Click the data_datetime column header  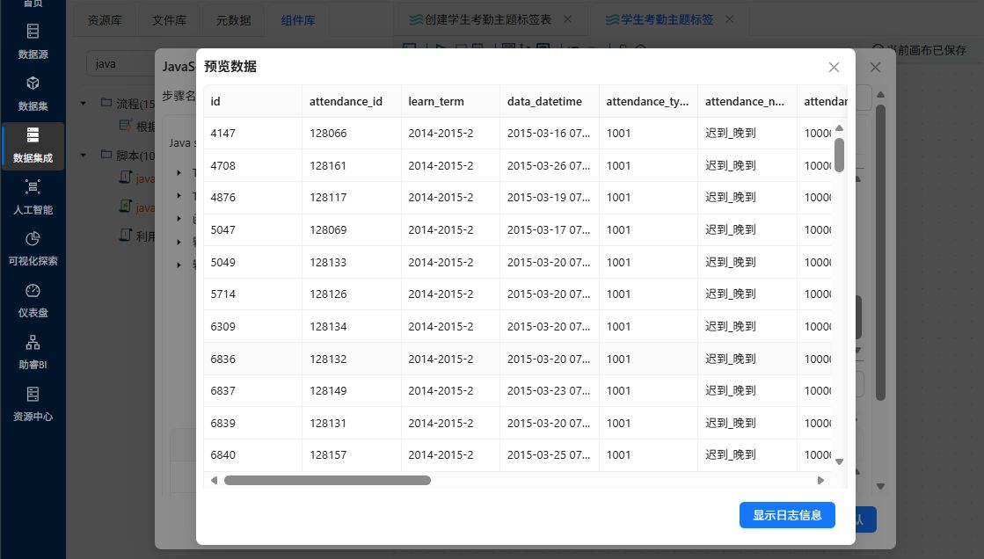coord(549,102)
